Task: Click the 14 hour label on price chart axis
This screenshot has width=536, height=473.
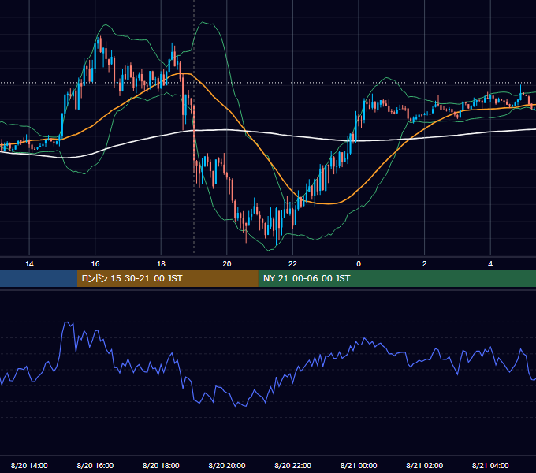Action: 29,264
